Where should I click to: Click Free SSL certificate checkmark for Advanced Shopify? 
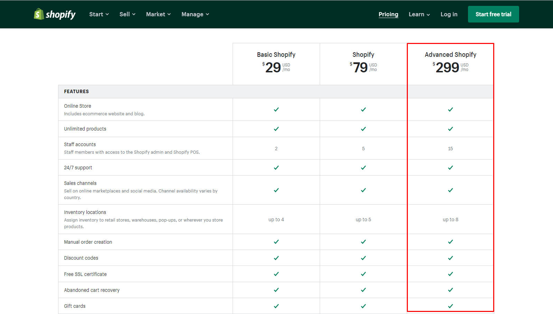[x=450, y=274]
